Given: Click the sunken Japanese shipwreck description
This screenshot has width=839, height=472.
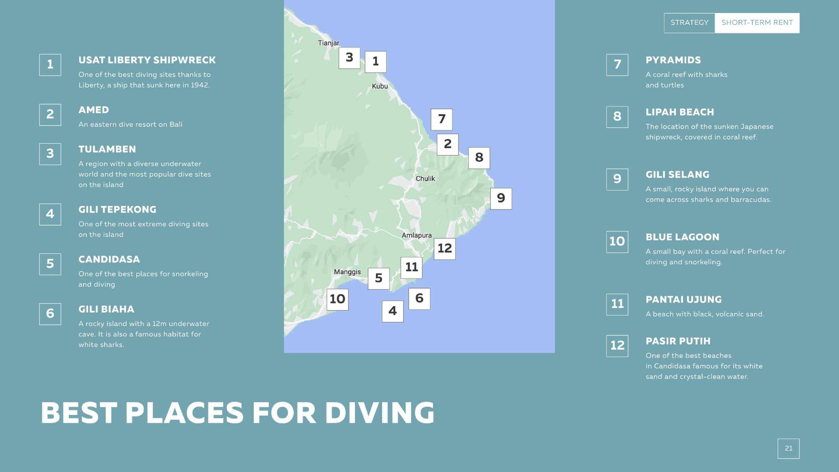Looking at the screenshot, I should (709, 132).
